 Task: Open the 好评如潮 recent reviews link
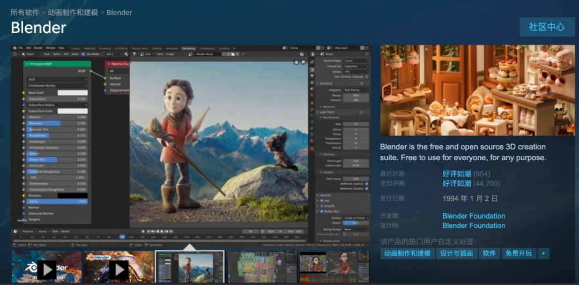click(457, 174)
